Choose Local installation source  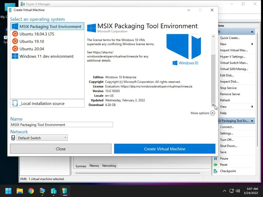point(47,103)
